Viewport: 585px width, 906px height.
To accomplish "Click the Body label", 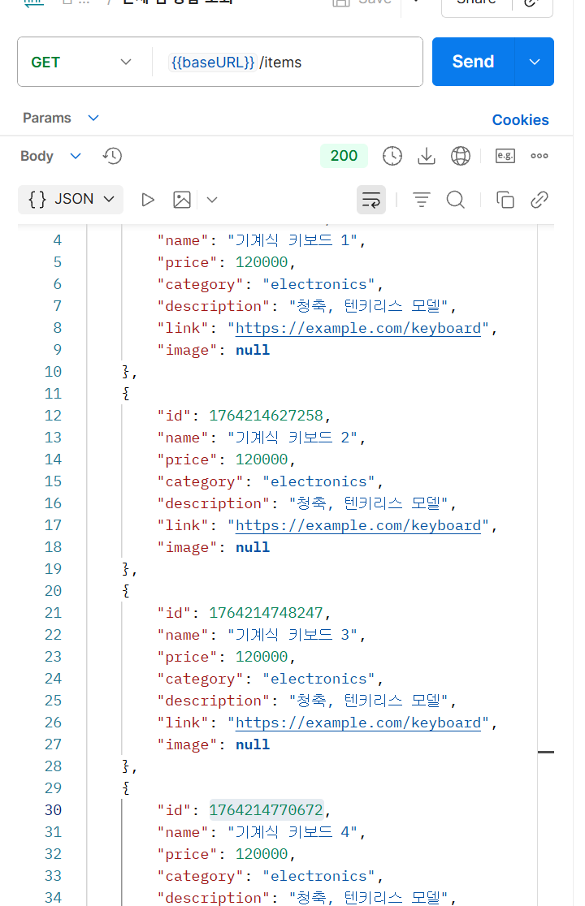I will point(37,156).
